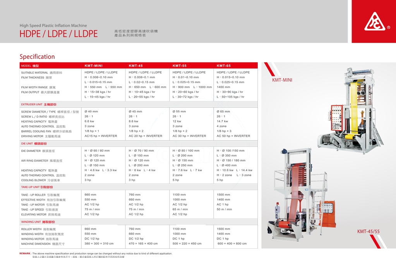Click the KMT-MINI photo caption
The image size is (396, 258).
point(282,80)
